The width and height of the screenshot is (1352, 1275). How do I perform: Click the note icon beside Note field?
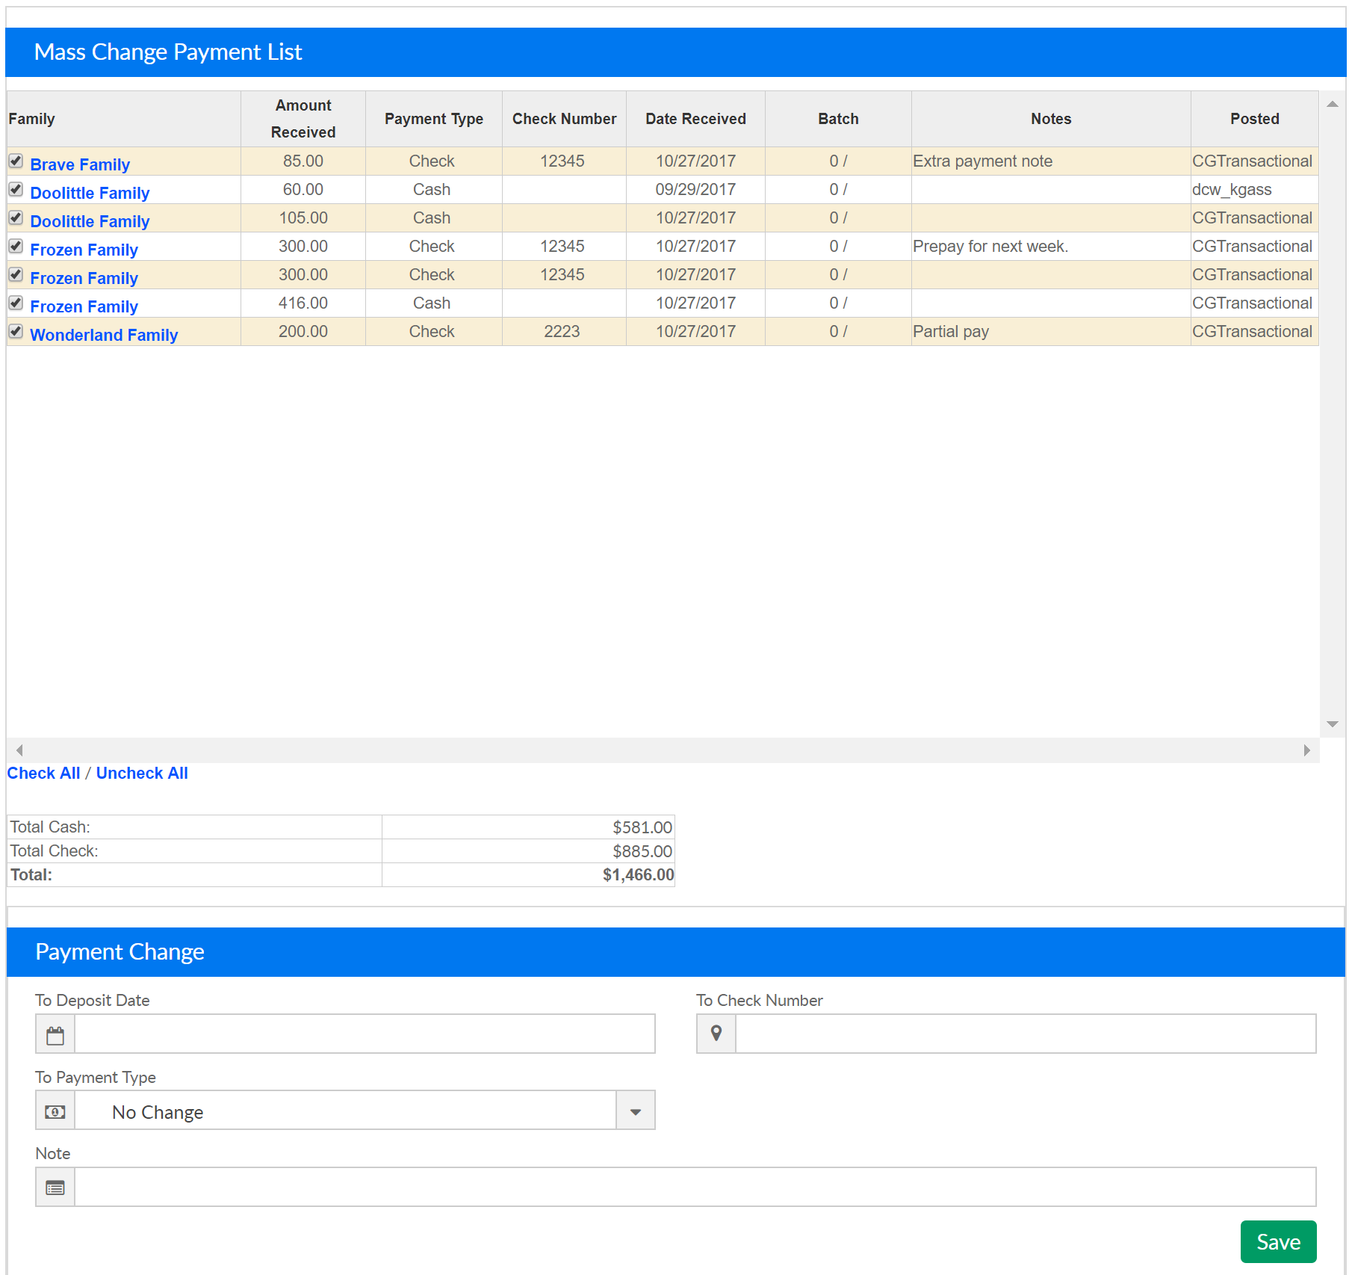(55, 1188)
